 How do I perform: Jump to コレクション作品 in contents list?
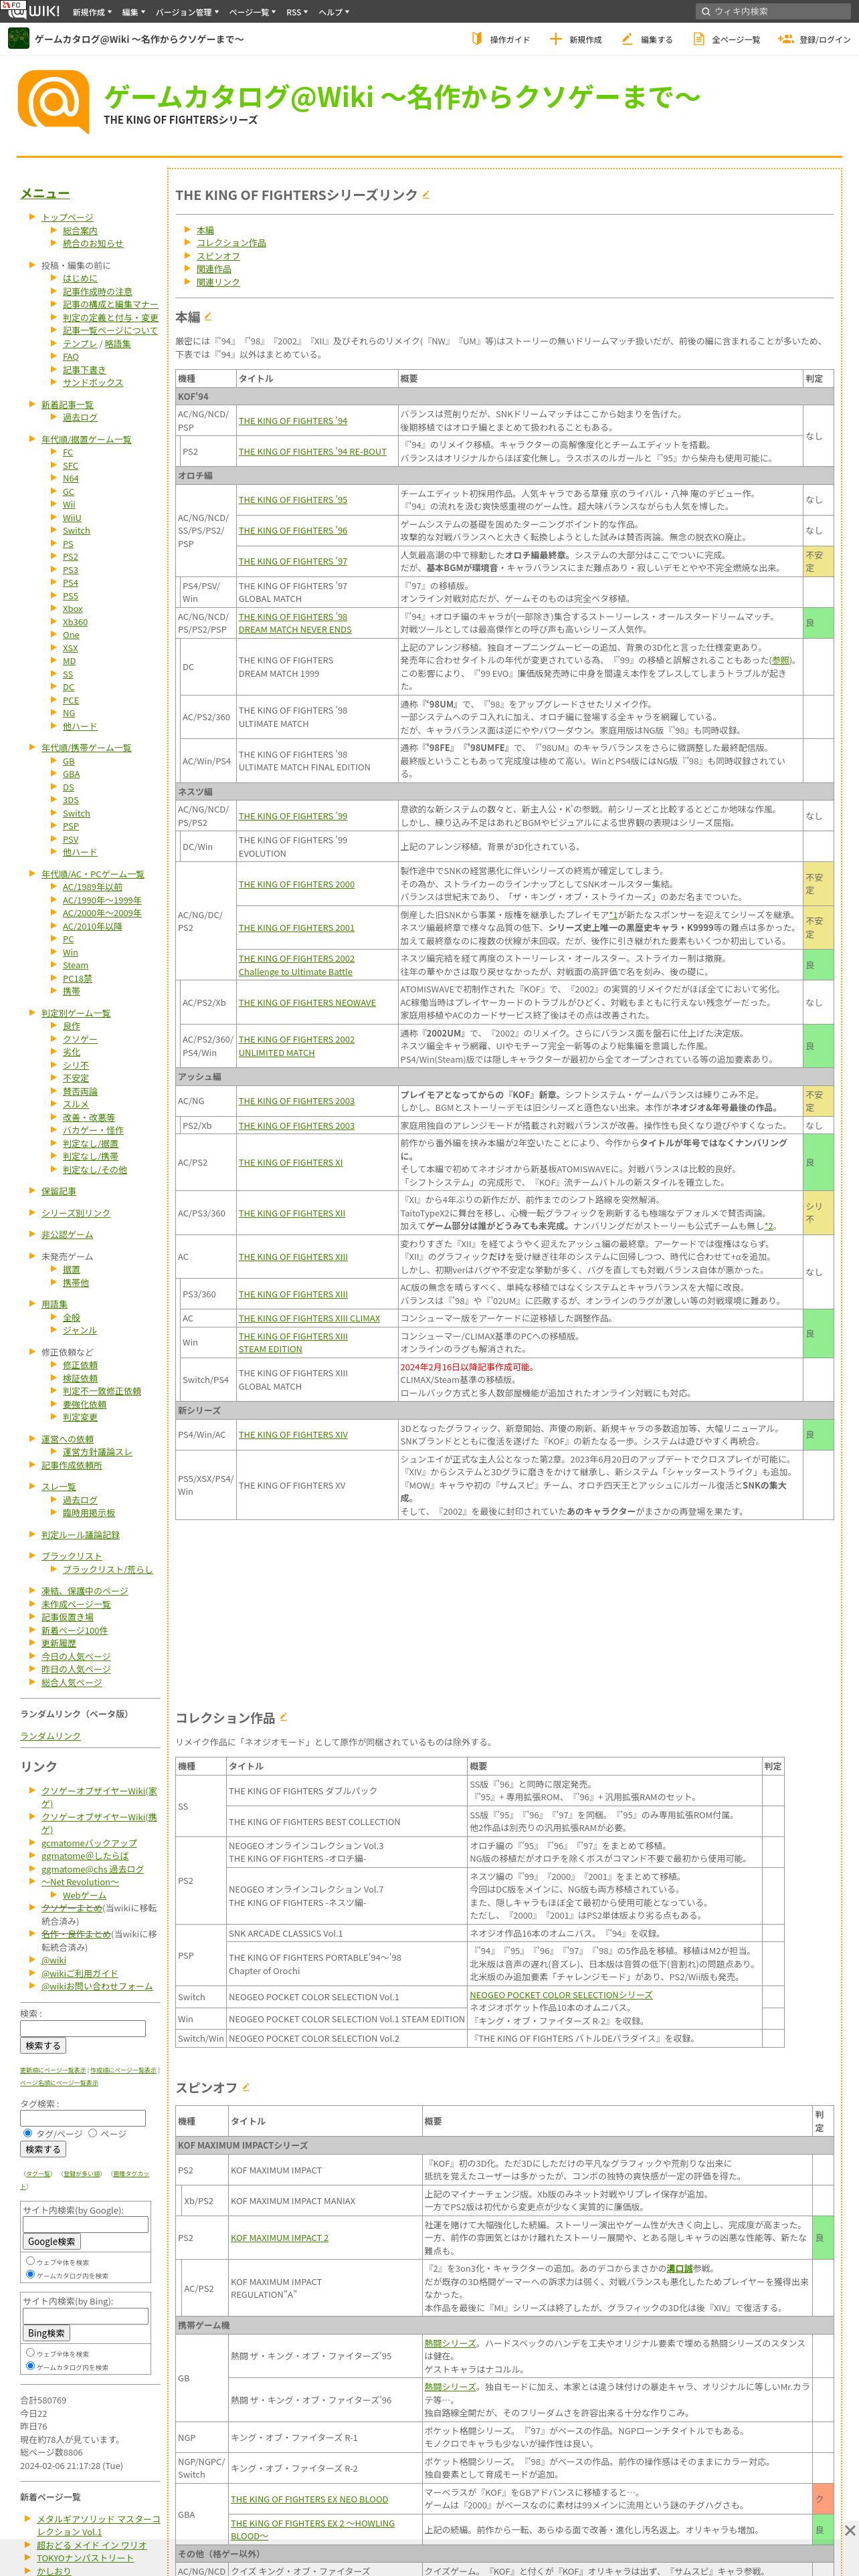(x=231, y=243)
